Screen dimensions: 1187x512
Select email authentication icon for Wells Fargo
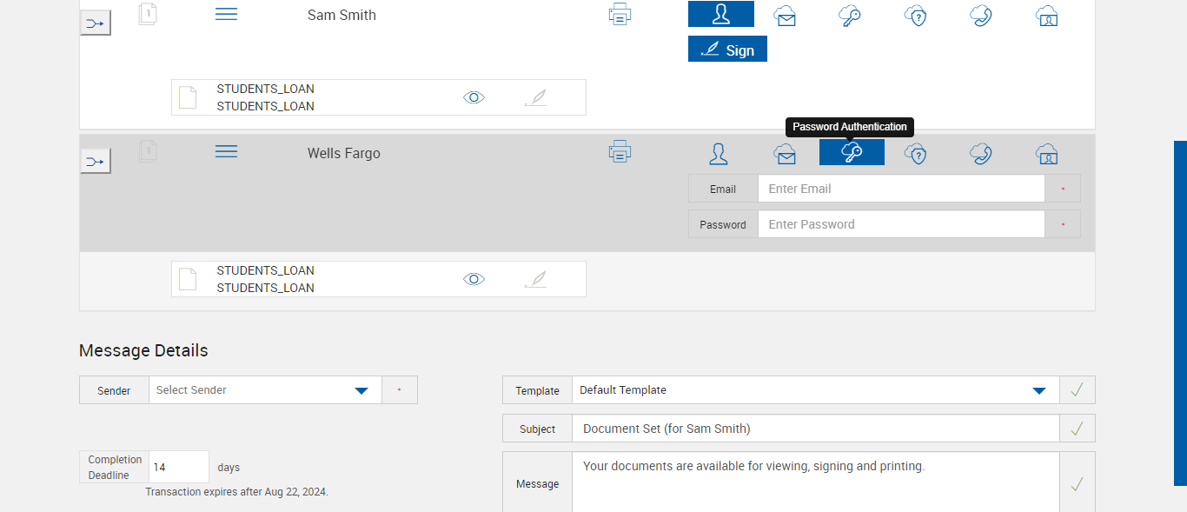786,154
